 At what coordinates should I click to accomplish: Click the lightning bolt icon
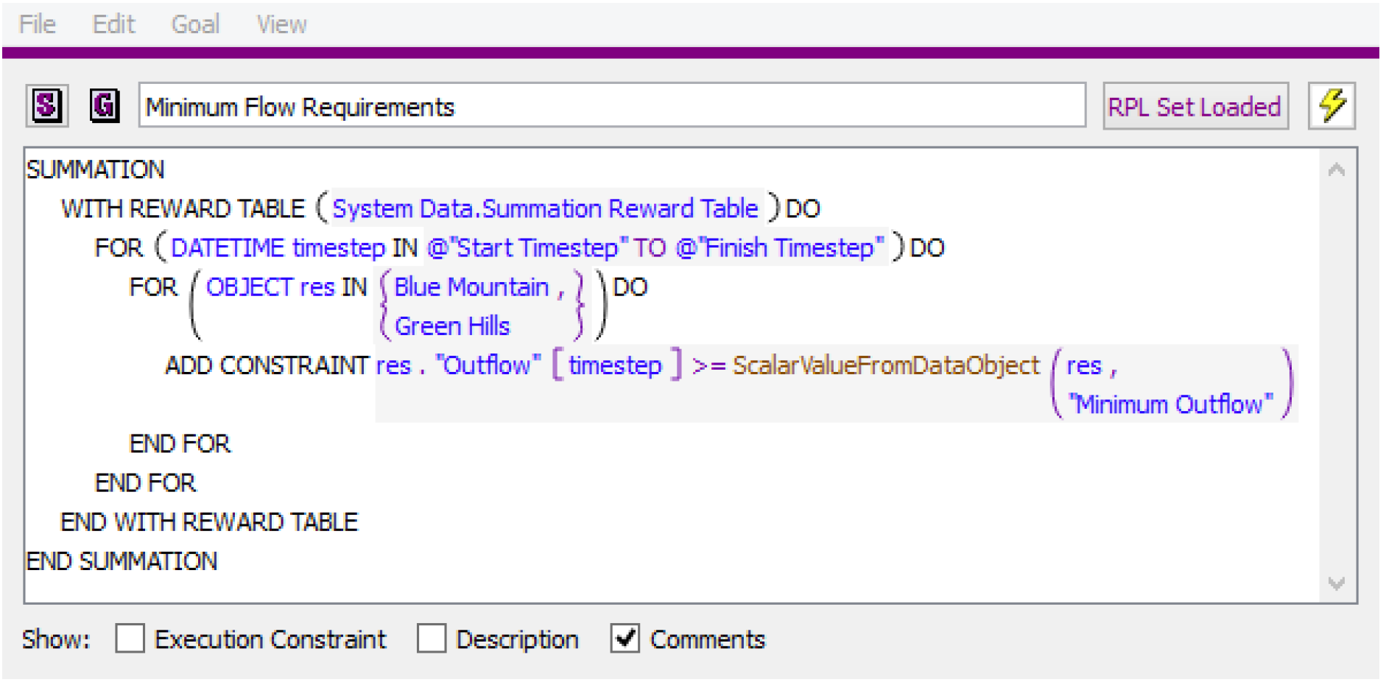pos(1331,106)
